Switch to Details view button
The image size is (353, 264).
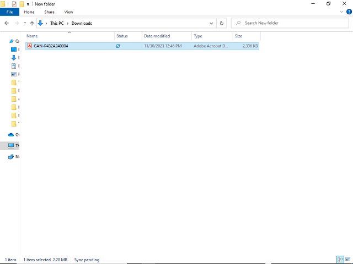coord(340,260)
